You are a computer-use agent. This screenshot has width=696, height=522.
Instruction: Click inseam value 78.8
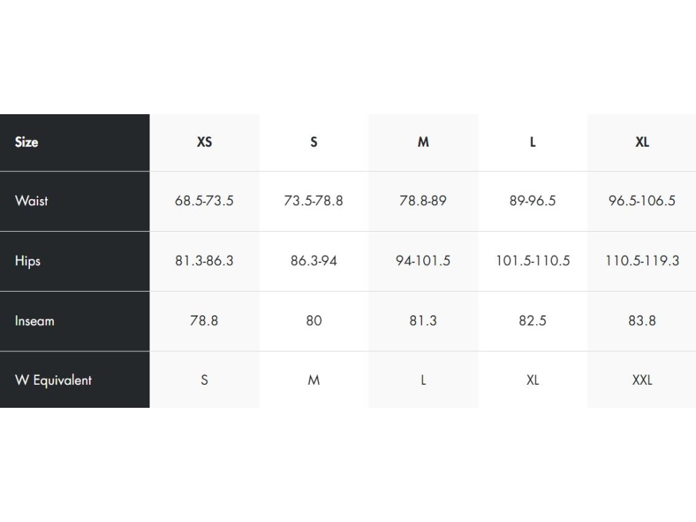tap(204, 321)
